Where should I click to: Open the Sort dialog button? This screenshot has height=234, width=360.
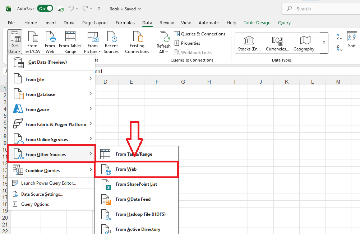coord(352,40)
